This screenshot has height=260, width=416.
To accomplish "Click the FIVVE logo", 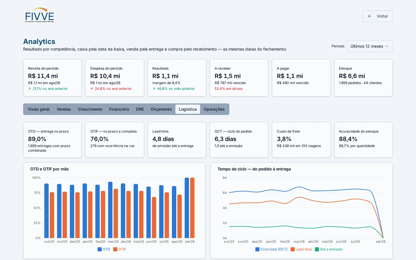I will click(x=40, y=15).
